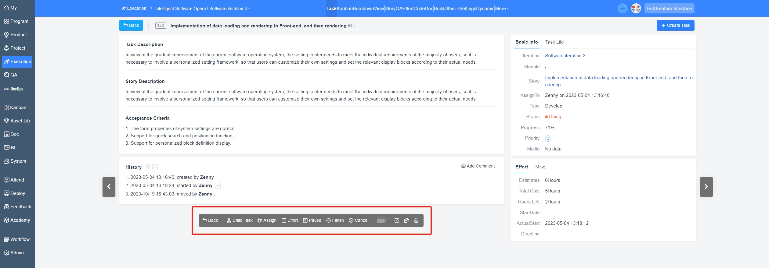The image size is (769, 268).
Task: Toggle history sort order arrow
Action: (148, 167)
